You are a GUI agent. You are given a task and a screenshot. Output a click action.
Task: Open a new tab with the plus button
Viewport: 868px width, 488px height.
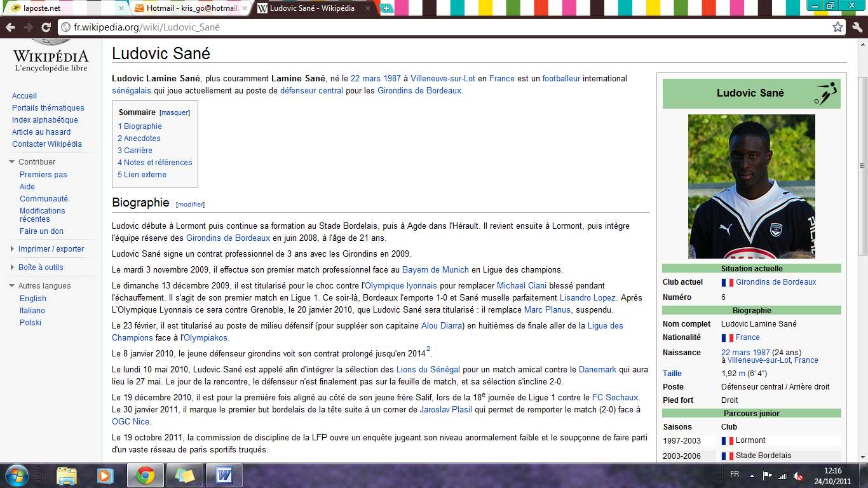pyautogui.click(x=386, y=9)
